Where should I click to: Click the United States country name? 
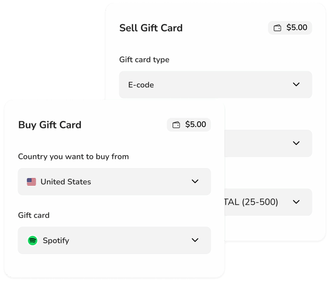point(66,182)
